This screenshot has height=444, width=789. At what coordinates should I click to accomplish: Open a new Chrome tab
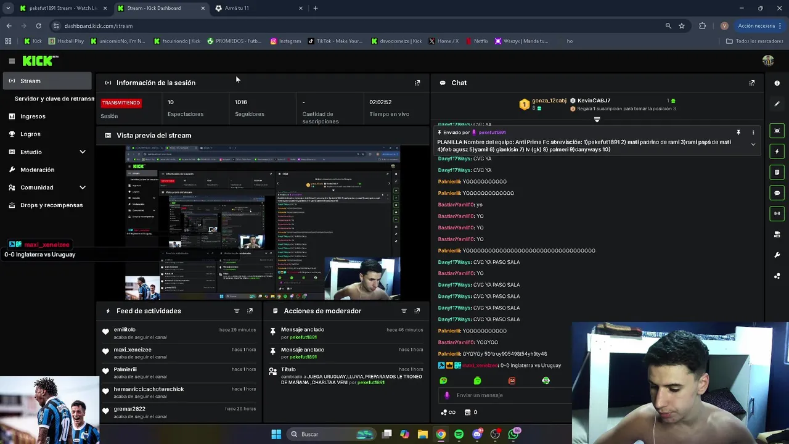[x=316, y=8]
